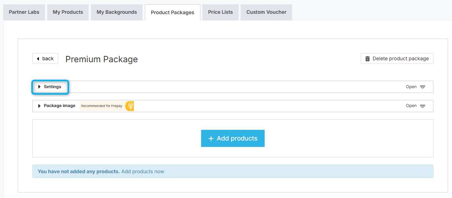
Task: Go to the Price Lists tab
Action: 220,12
